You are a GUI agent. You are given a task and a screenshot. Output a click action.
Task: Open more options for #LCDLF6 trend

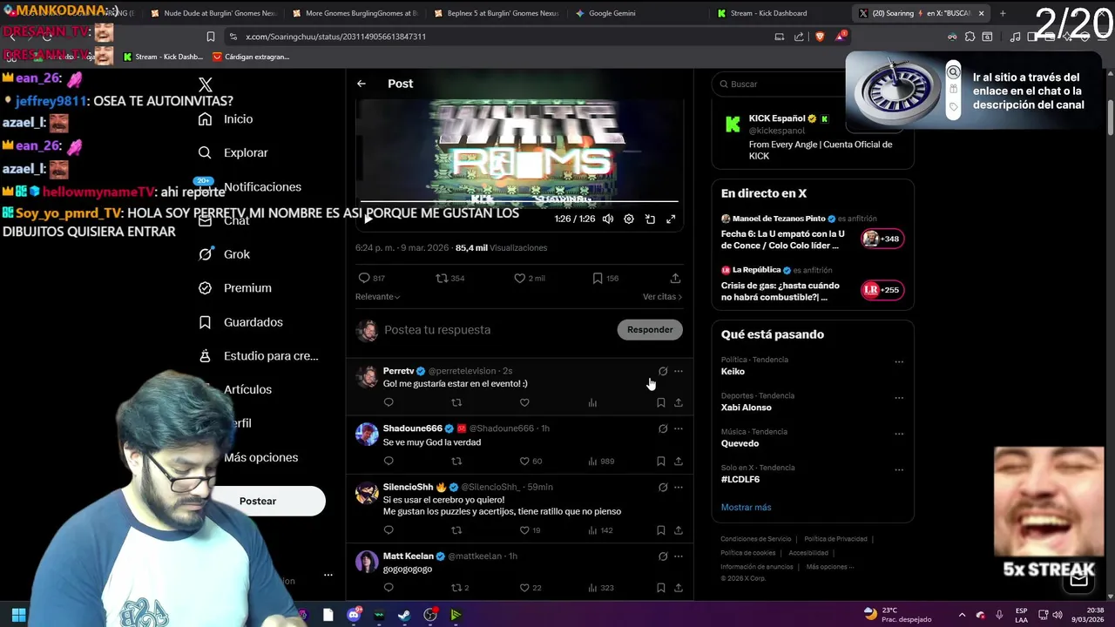pos(899,470)
